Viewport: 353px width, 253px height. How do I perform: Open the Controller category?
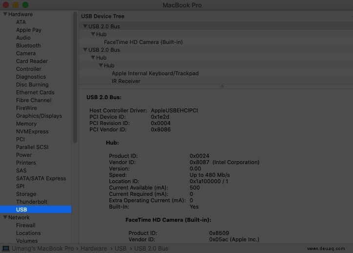(29, 69)
